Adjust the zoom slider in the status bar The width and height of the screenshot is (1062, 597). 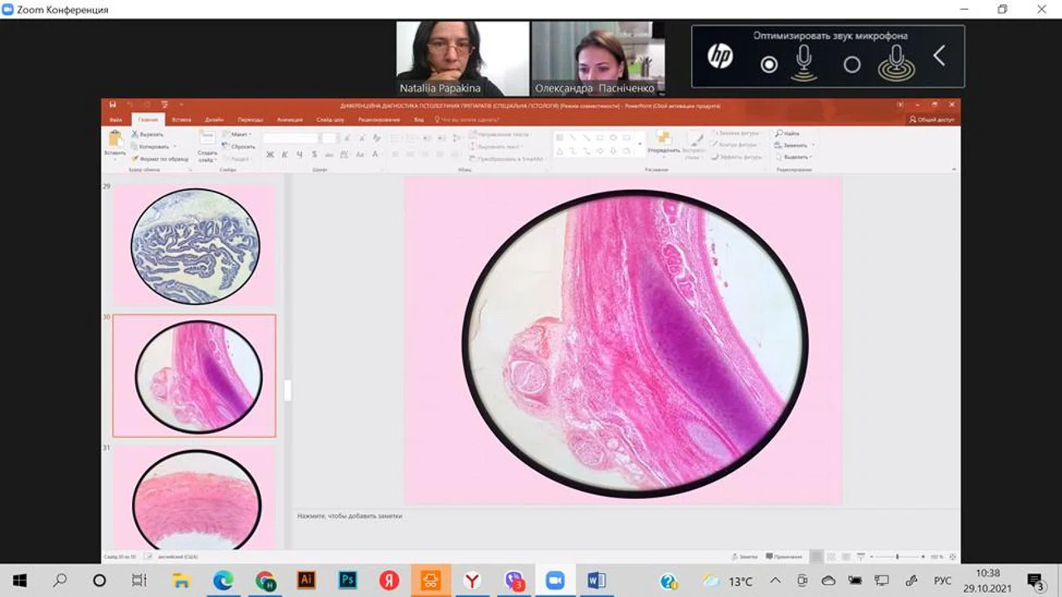[x=897, y=556]
